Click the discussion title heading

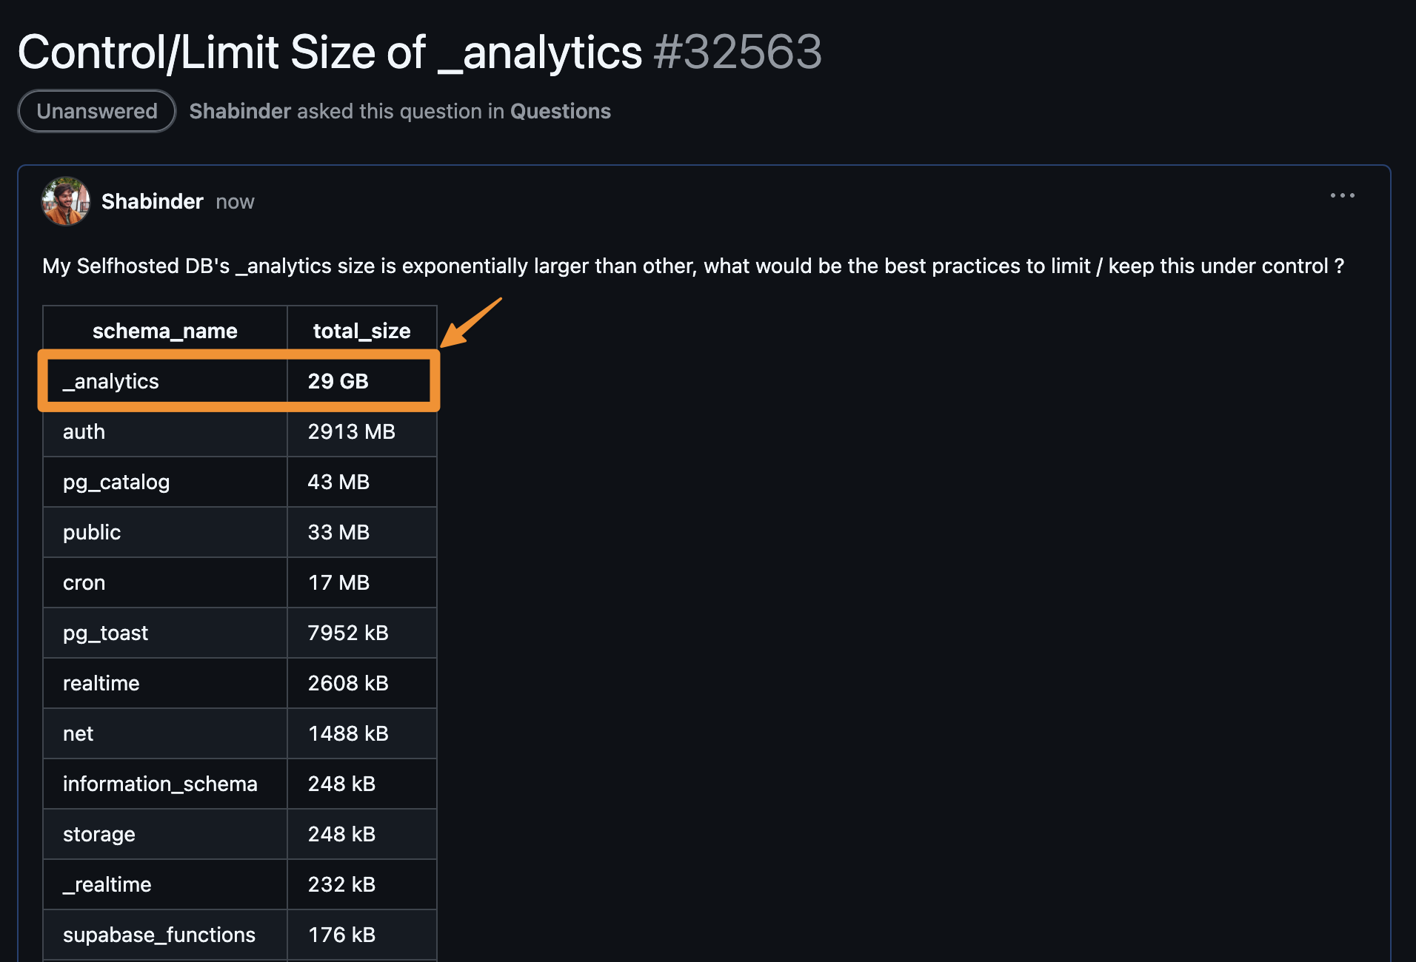point(330,53)
